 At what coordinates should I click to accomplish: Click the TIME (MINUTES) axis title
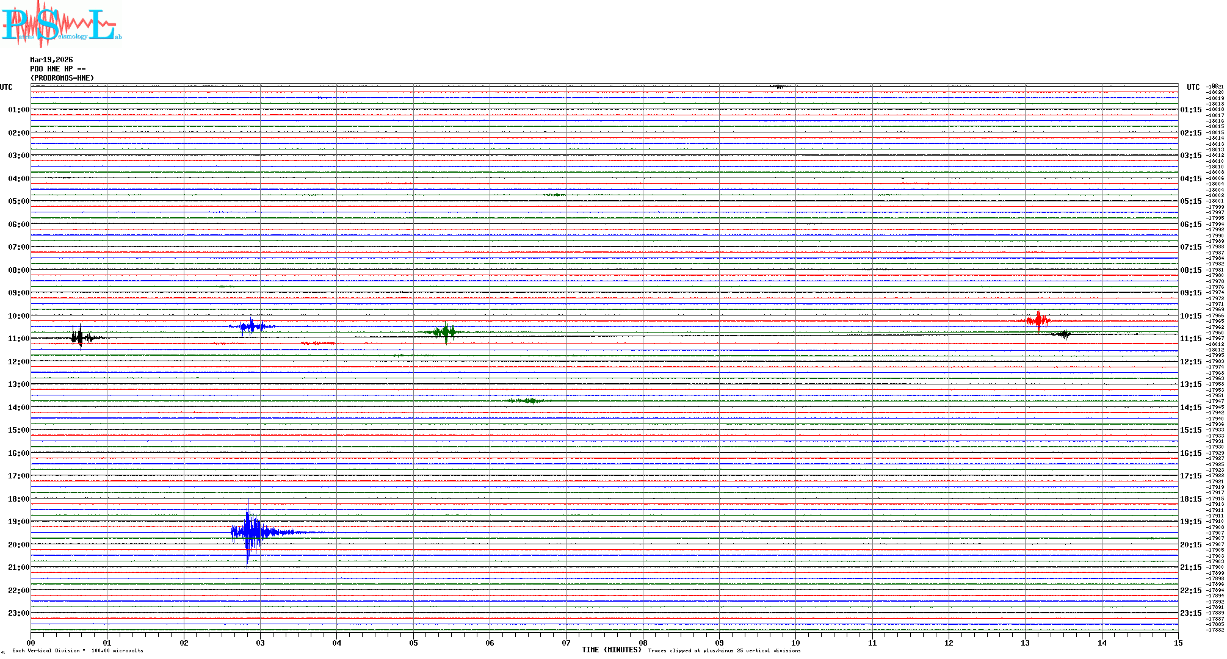[x=612, y=650]
